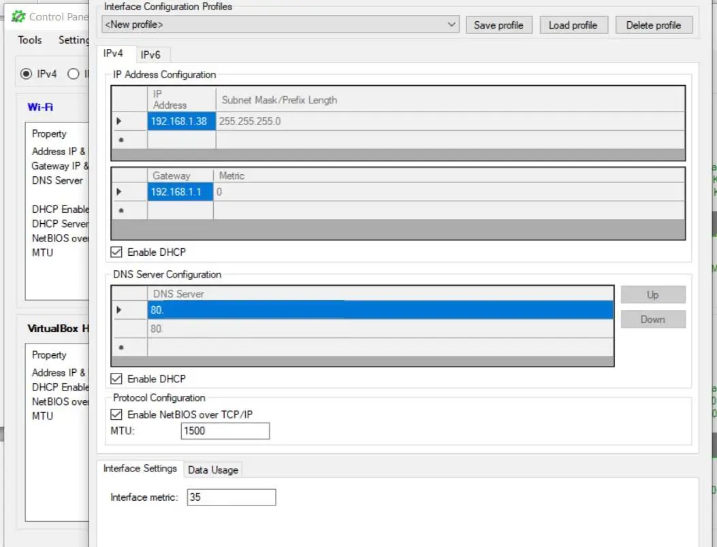Image resolution: width=717 pixels, height=547 pixels.
Task: Click the Control Panel app gear icon
Action: pos(18,16)
